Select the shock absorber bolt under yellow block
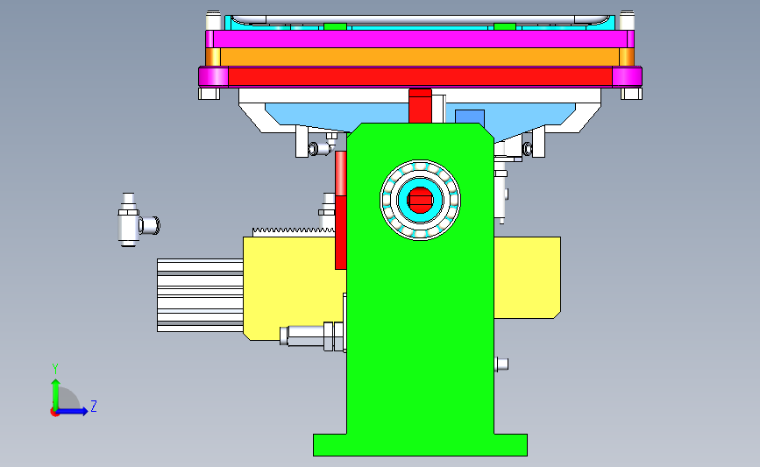The image size is (760, 467). (x=312, y=336)
